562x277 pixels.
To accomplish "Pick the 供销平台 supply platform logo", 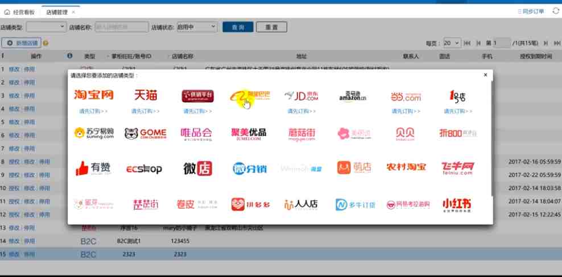I will (197, 96).
